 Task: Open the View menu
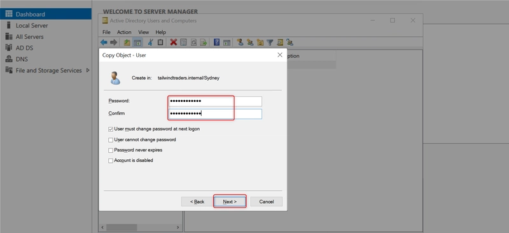[144, 32]
